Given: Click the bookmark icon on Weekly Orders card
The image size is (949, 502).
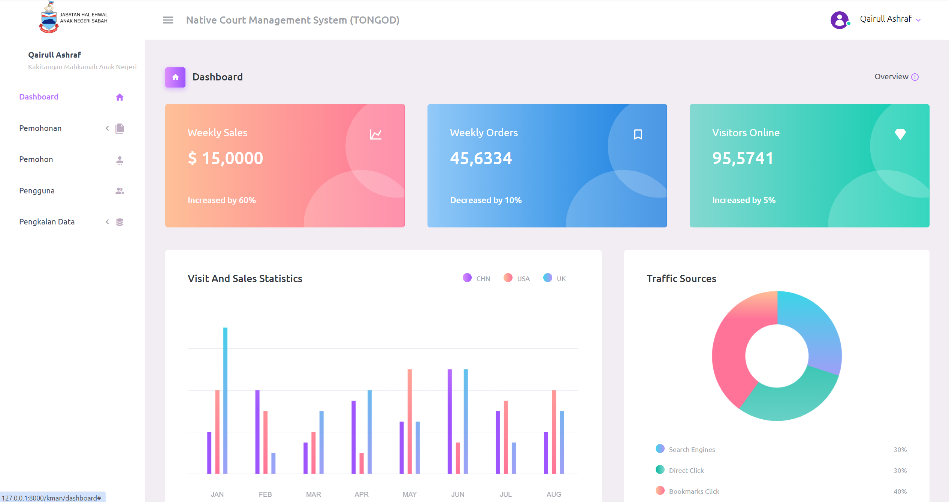Looking at the screenshot, I should click(638, 134).
